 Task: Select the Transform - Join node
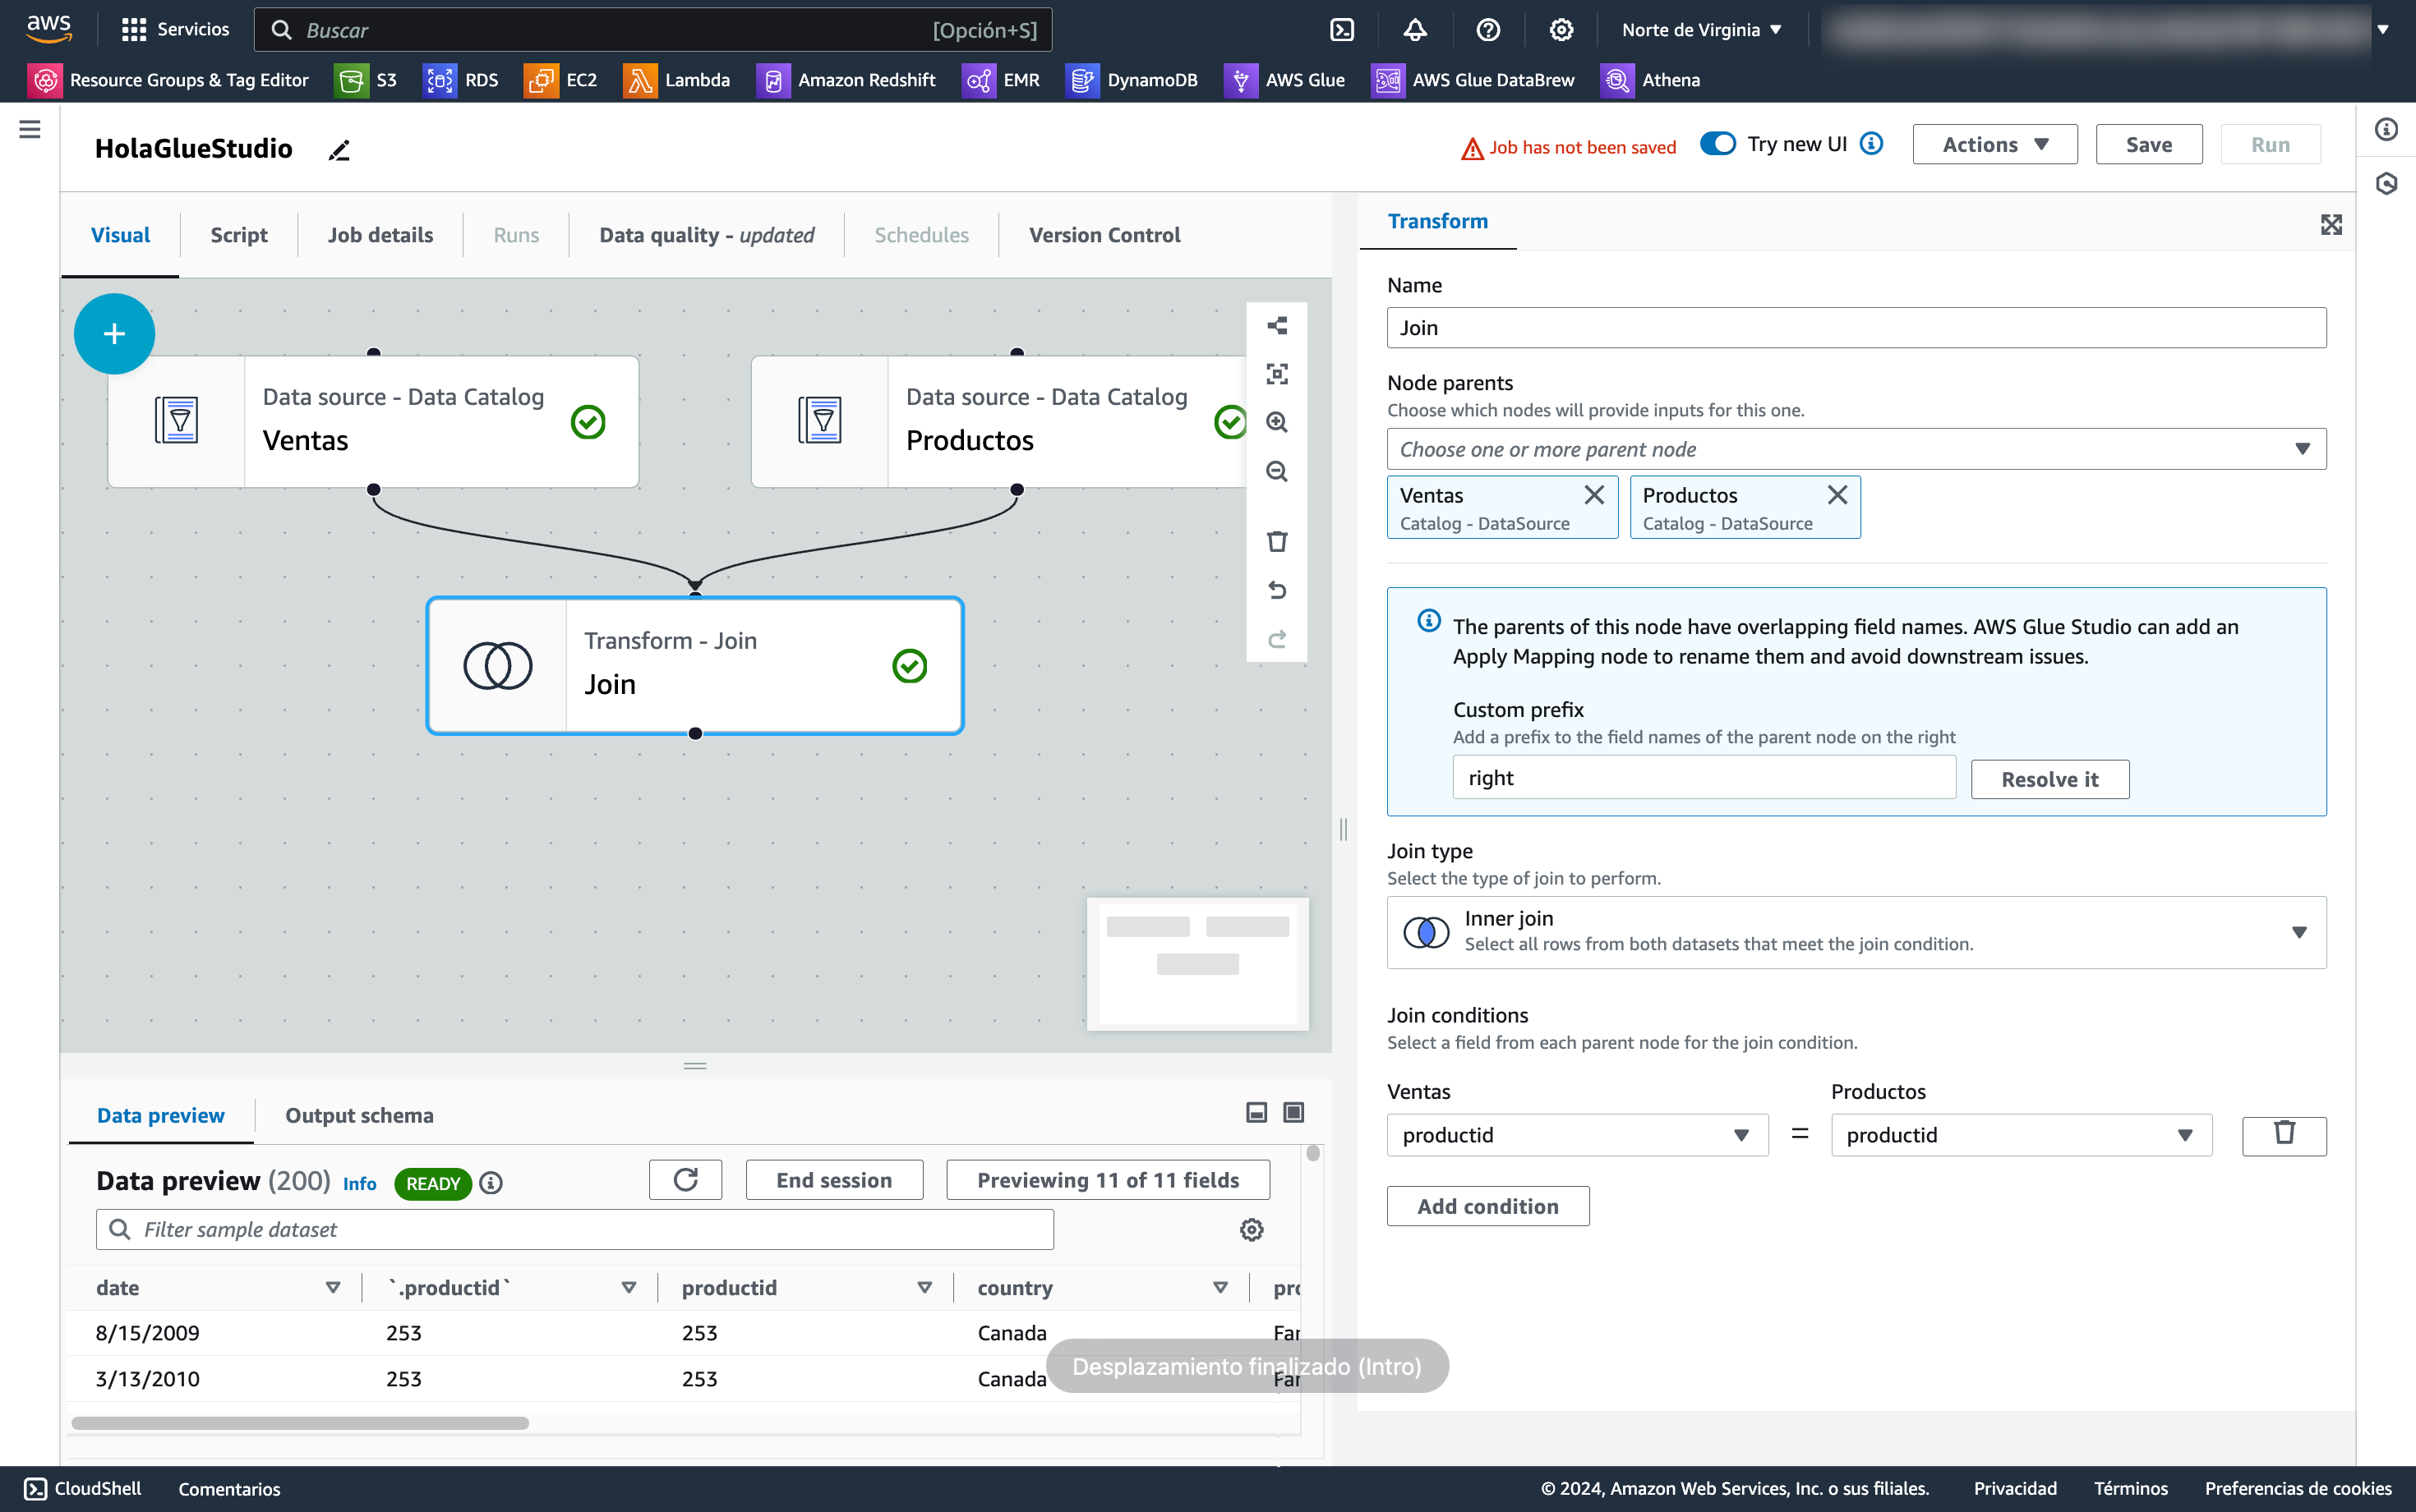(694, 666)
